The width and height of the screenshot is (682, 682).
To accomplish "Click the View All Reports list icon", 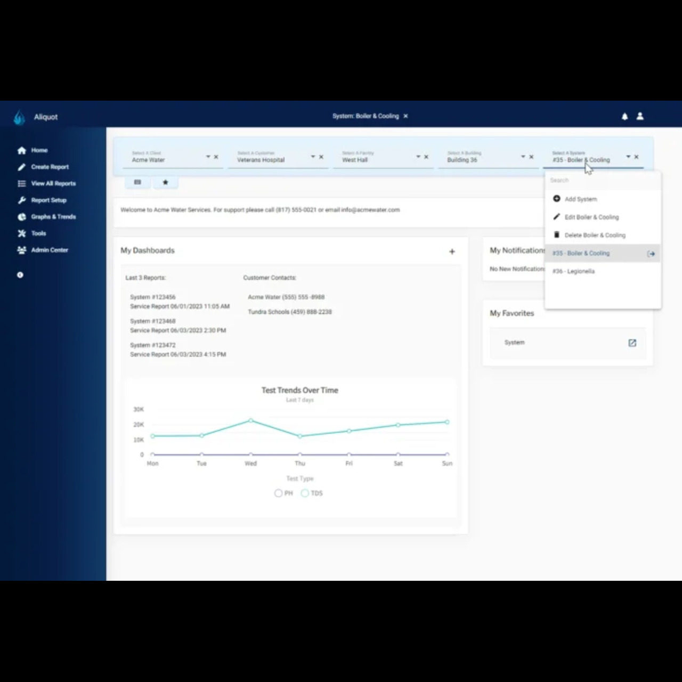I will click(21, 183).
